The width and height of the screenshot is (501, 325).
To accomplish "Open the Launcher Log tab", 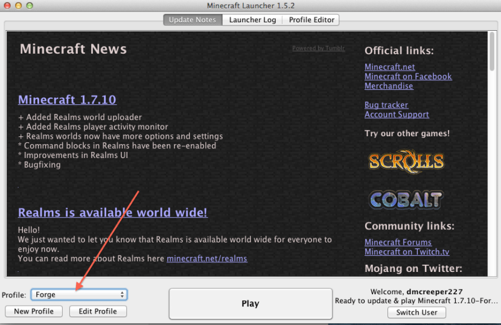I will (x=252, y=20).
